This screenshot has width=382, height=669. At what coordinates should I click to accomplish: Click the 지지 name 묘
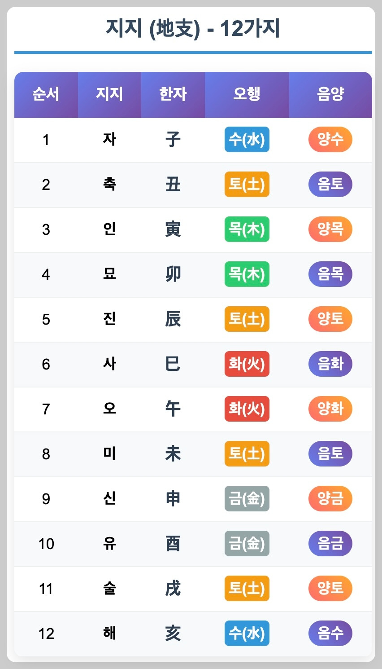pyautogui.click(x=109, y=274)
